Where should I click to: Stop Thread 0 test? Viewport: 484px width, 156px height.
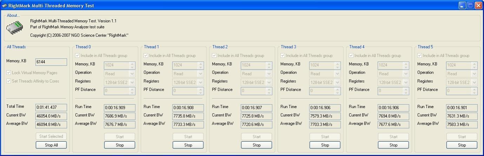[120, 145]
